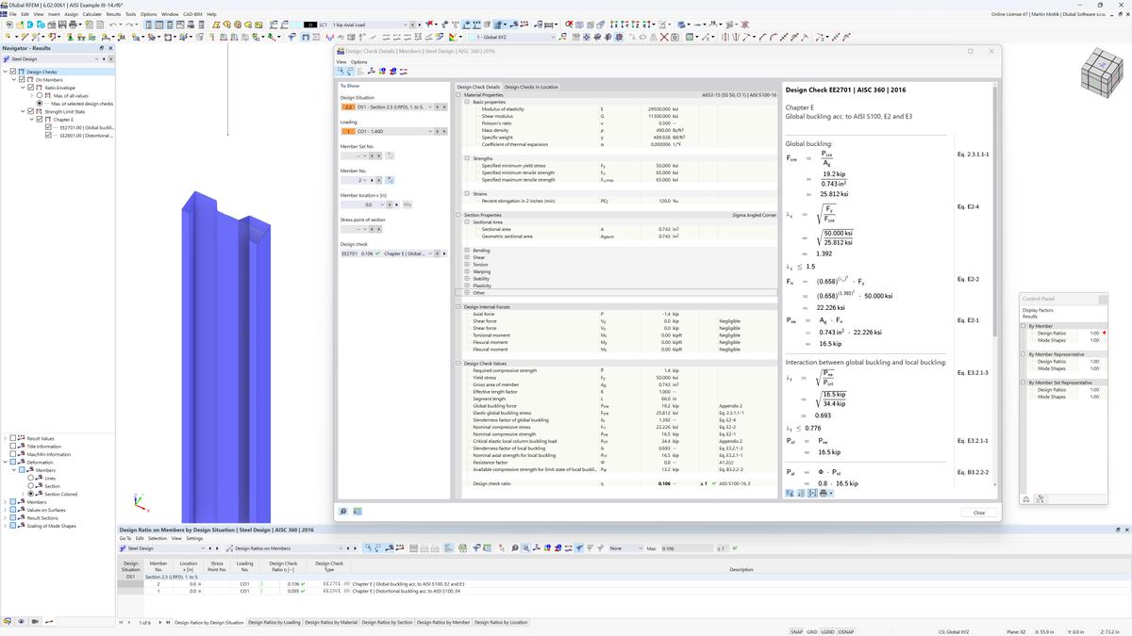1132x636 pixels.
Task: Open the CAD-BIM menu
Action: pyautogui.click(x=192, y=14)
